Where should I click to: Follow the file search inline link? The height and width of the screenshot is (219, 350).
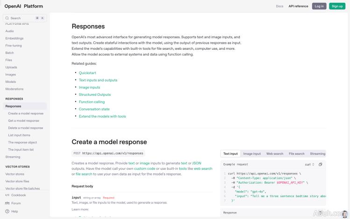click(84, 174)
